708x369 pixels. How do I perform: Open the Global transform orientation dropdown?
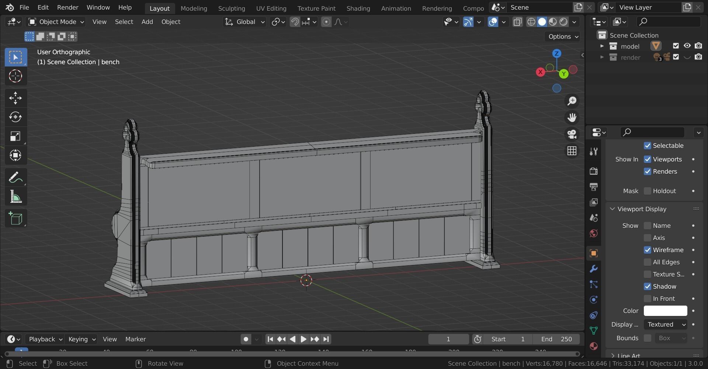(x=244, y=22)
